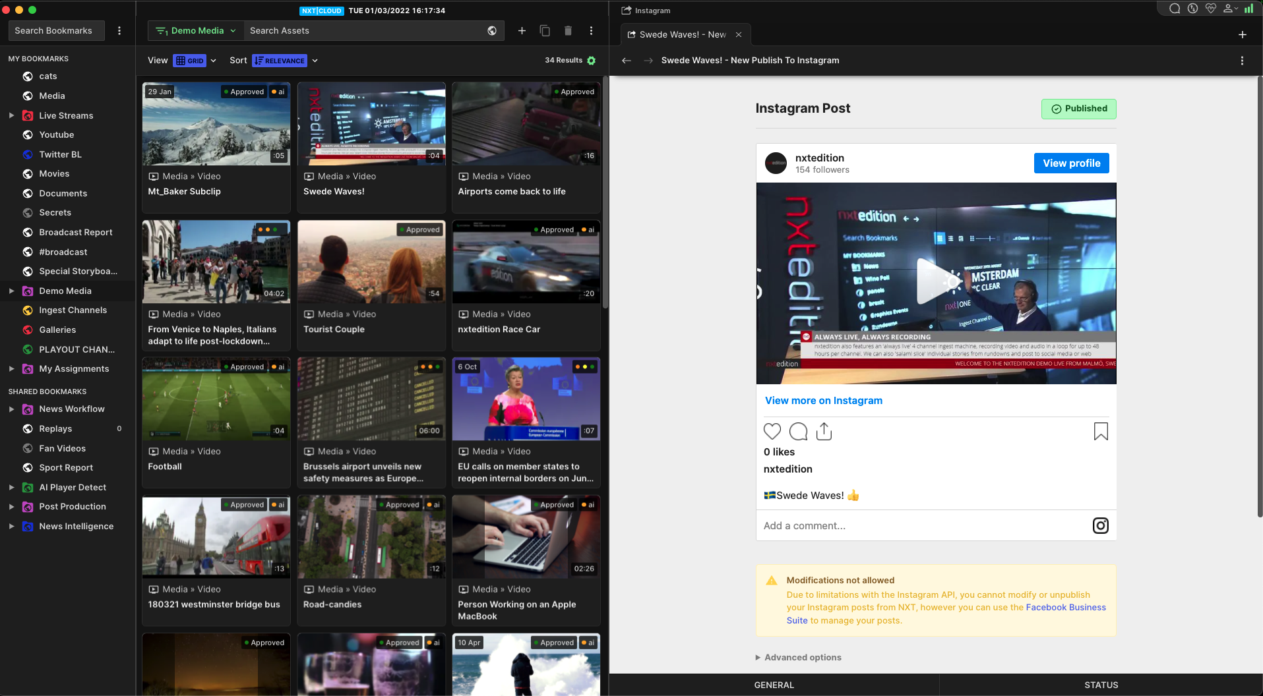
Task: Click the comment bubble icon on post
Action: pos(798,431)
